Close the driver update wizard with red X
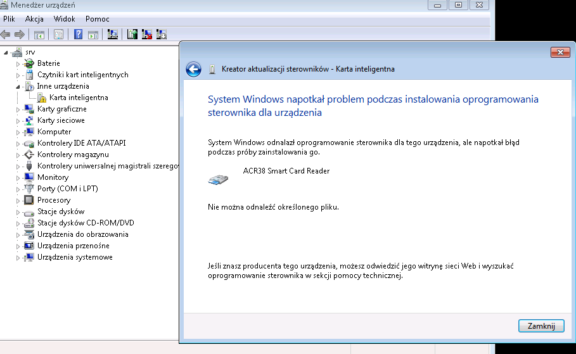Viewport: 576px width, 354px height. click(560, 52)
